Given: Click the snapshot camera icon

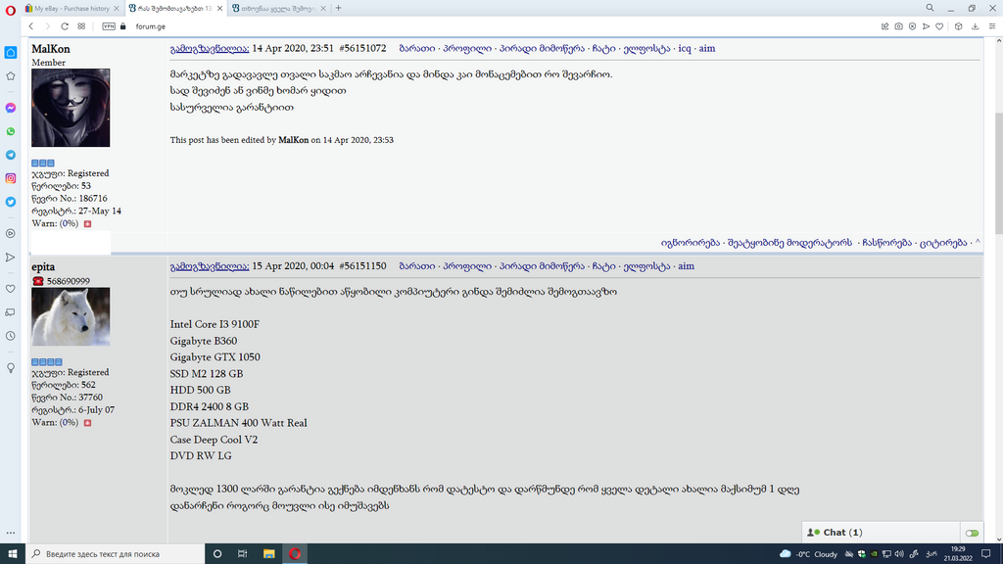Looking at the screenshot, I should click(899, 26).
